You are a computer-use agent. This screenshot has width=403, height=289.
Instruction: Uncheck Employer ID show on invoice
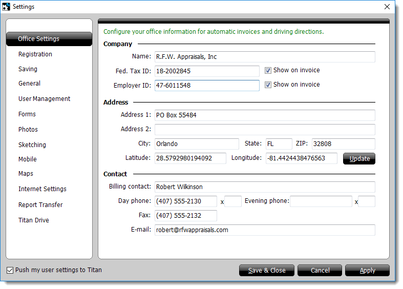click(x=268, y=85)
